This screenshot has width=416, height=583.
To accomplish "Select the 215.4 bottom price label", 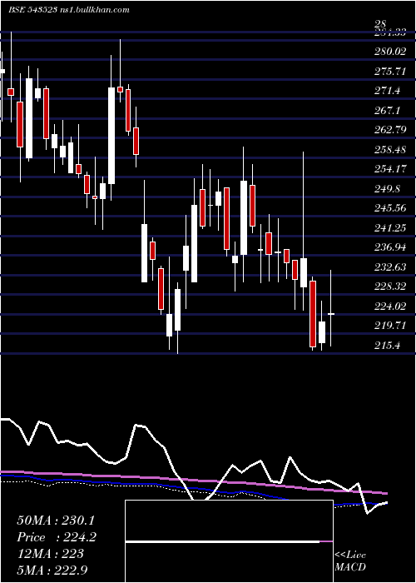I will coord(388,346).
